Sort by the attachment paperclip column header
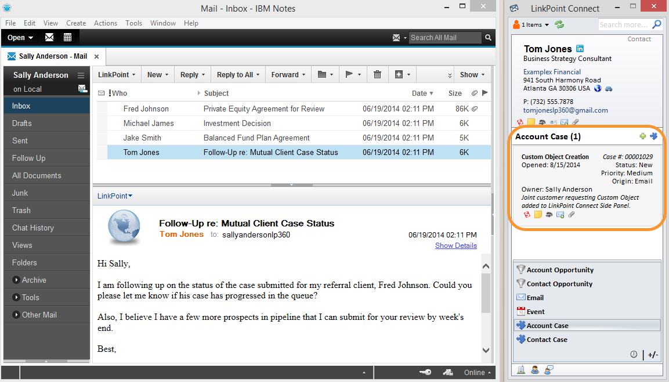 (474, 93)
